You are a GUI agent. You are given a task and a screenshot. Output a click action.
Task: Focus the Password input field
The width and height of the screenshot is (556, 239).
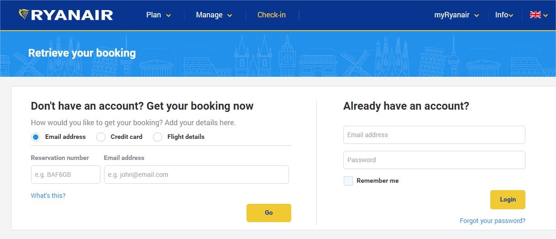click(x=434, y=160)
